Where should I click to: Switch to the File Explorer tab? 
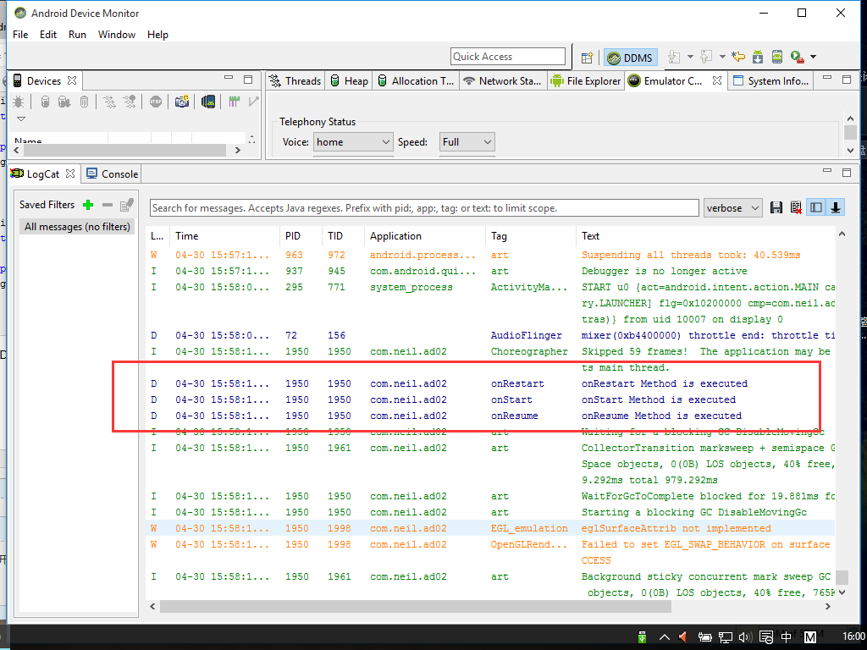coord(586,80)
